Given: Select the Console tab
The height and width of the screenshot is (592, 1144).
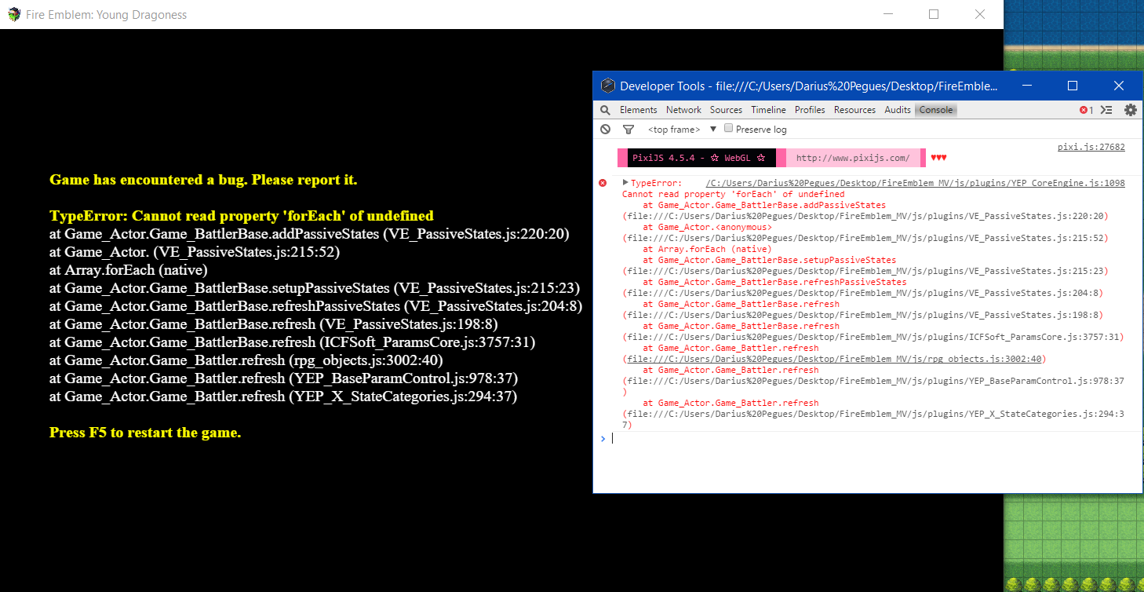Looking at the screenshot, I should pyautogui.click(x=936, y=110).
